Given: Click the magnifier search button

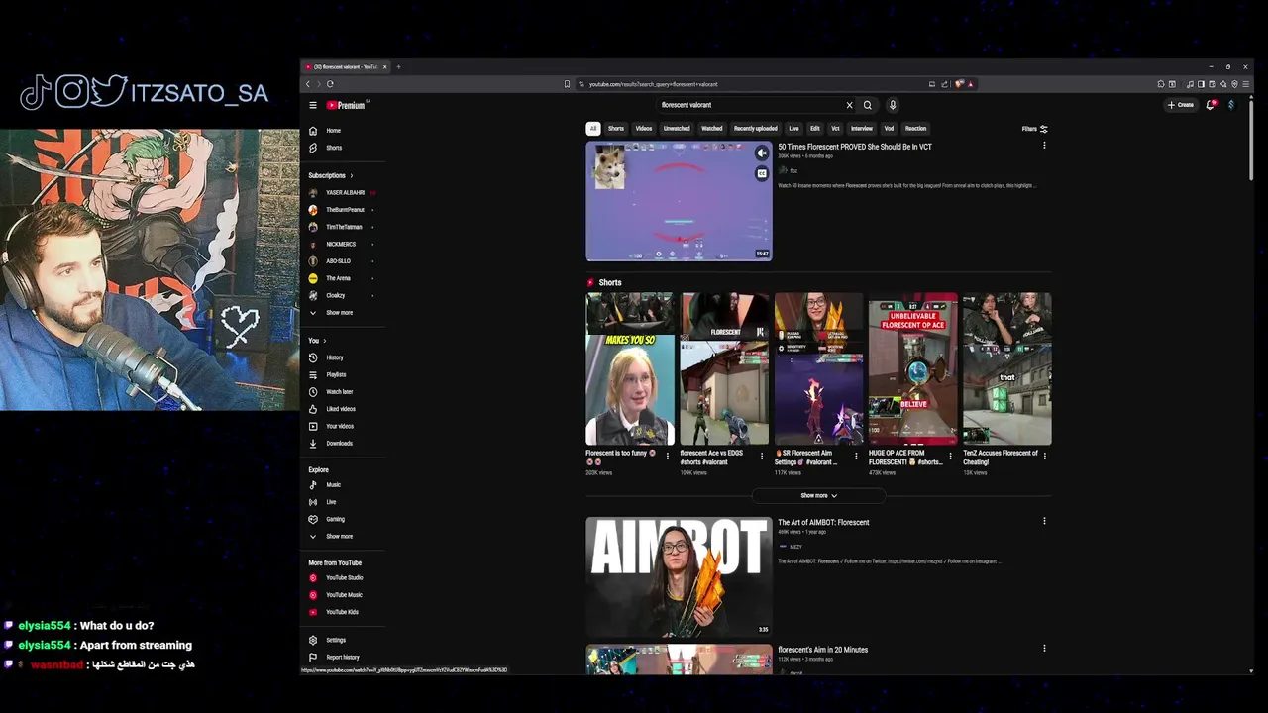Looking at the screenshot, I should 868,105.
